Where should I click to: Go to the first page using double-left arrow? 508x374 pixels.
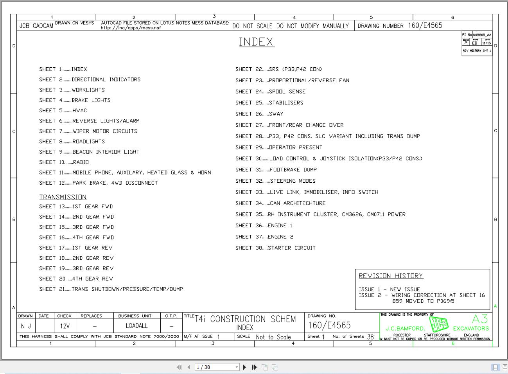click(x=180, y=367)
